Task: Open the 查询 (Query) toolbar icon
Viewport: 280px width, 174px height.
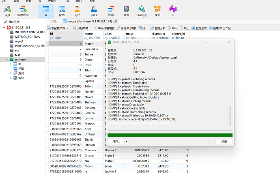Action: click(111, 11)
